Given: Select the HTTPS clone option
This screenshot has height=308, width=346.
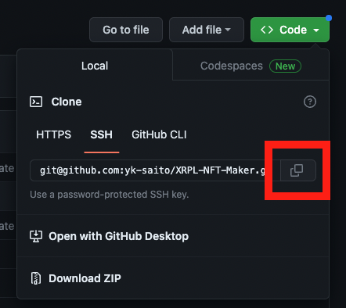Looking at the screenshot, I should (53, 134).
